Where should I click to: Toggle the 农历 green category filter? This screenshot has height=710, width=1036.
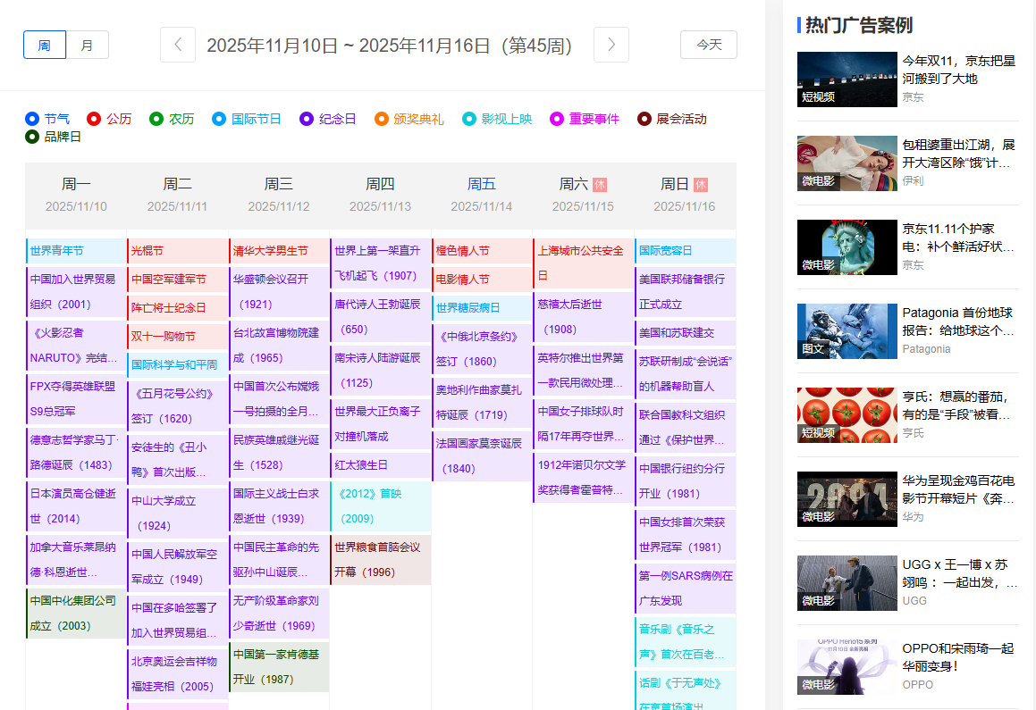coord(172,119)
